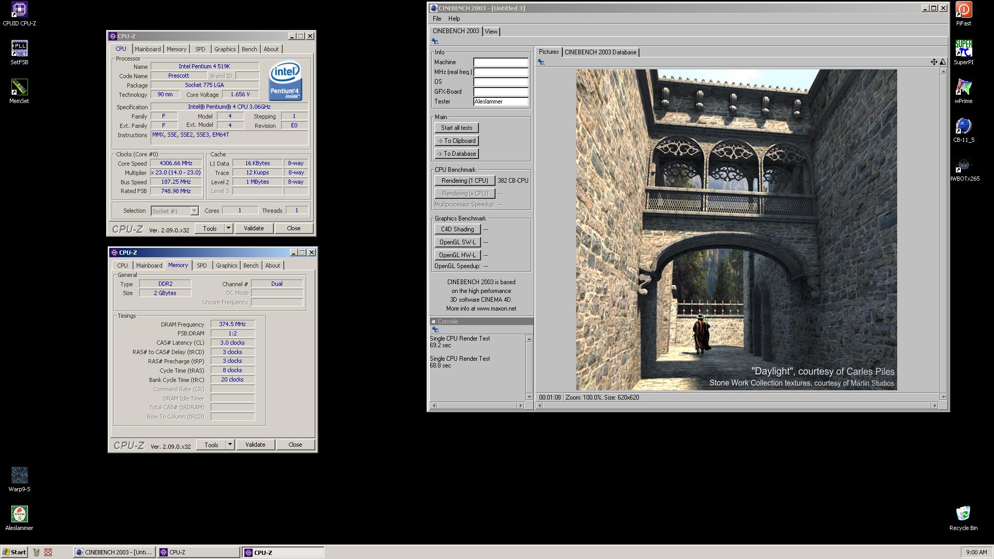This screenshot has height=559, width=994.
Task: Switch to Graphics tab in lower CPU-Z
Action: 226,266
